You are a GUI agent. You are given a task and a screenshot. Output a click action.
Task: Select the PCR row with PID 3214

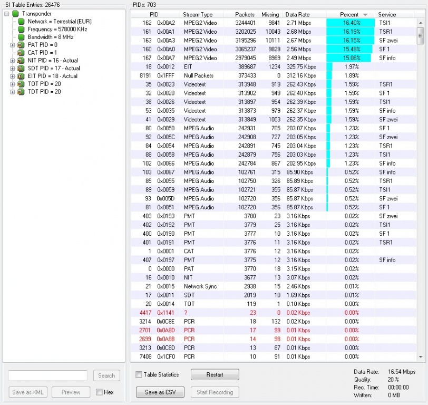[x=274, y=322]
